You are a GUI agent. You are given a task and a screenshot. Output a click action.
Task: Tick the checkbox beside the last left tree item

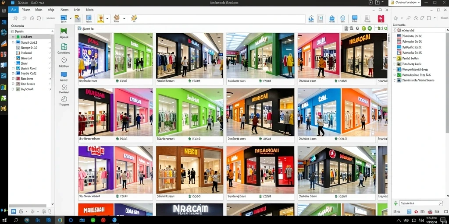[x=13, y=89]
